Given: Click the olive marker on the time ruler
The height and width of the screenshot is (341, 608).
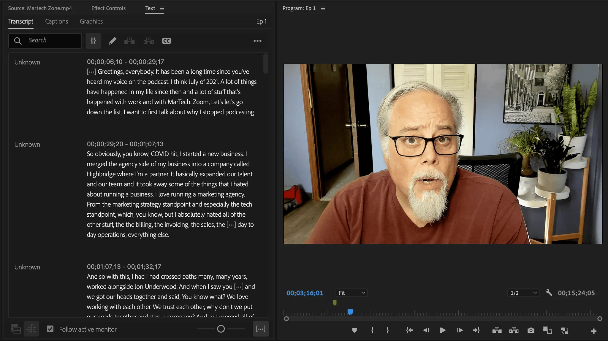Looking at the screenshot, I should coord(335,303).
